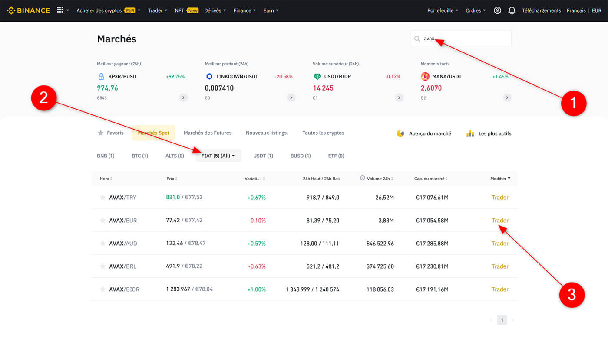Open the notifications bell icon
The height and width of the screenshot is (338, 608).
[512, 10]
